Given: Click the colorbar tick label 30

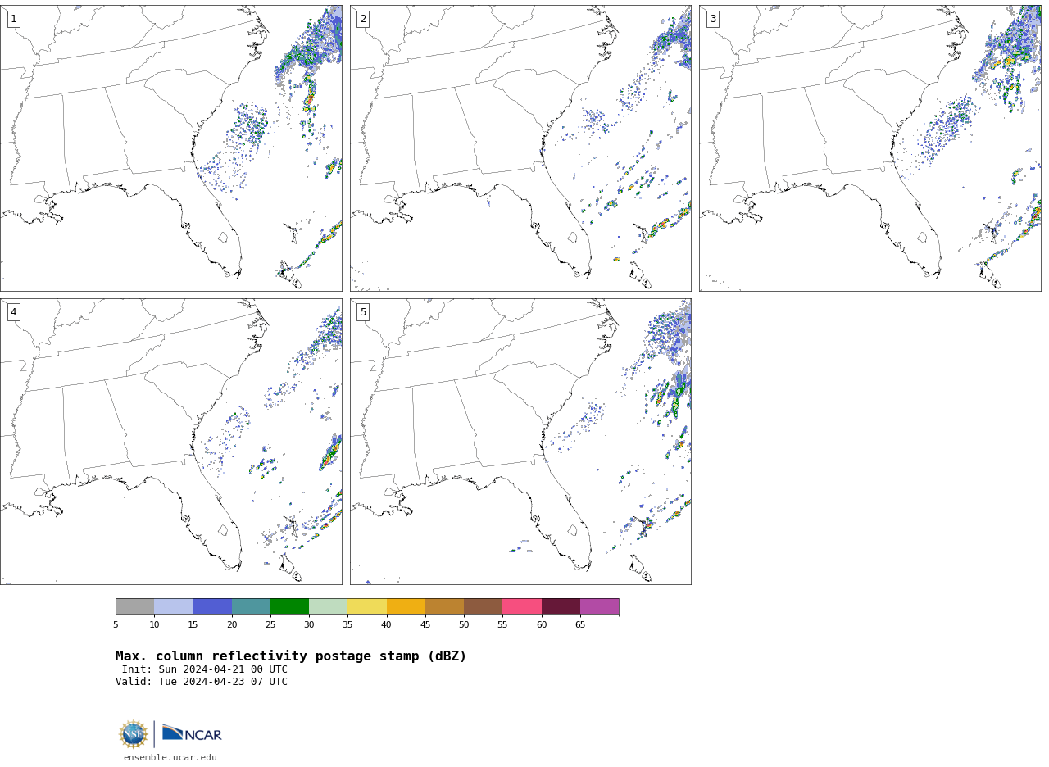Looking at the screenshot, I should [309, 625].
